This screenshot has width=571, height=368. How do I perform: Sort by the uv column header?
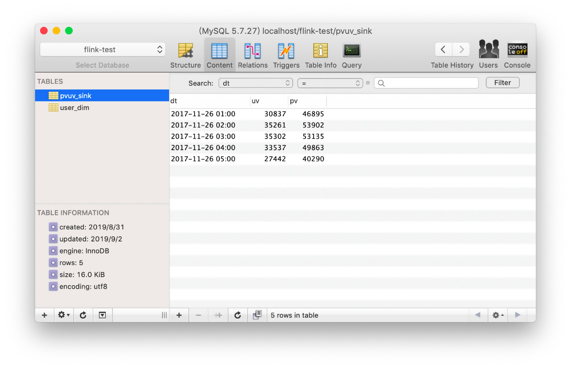[269, 101]
